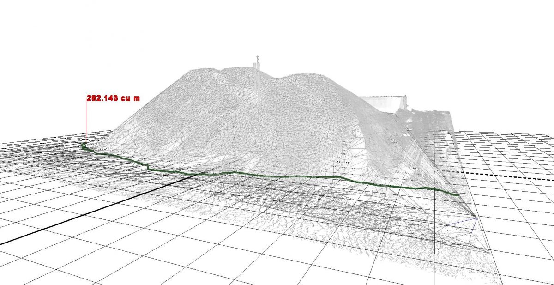Click the object at the pole's top
554x285 pixels.
pos(257,58)
